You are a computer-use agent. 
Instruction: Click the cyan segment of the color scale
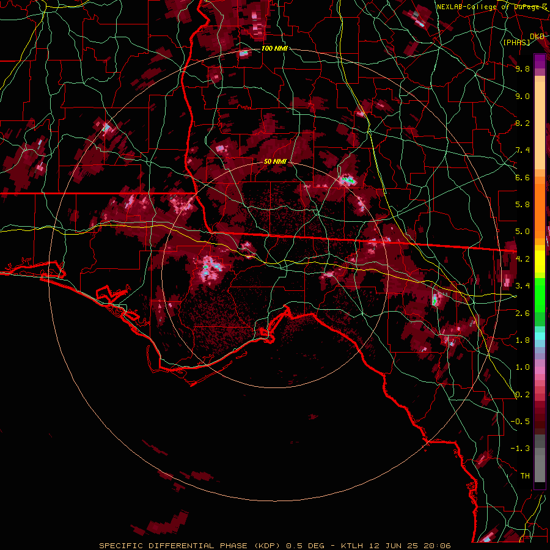point(540,336)
